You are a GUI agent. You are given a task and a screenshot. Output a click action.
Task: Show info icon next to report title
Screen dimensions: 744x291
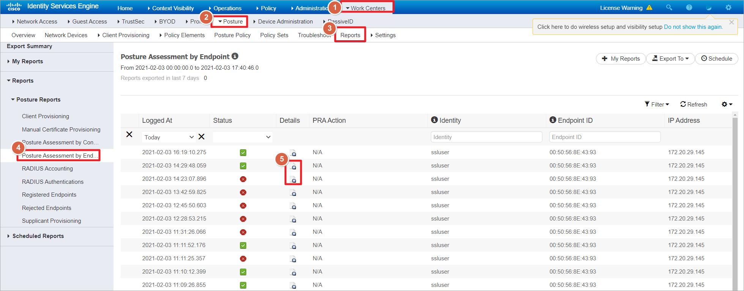(235, 56)
